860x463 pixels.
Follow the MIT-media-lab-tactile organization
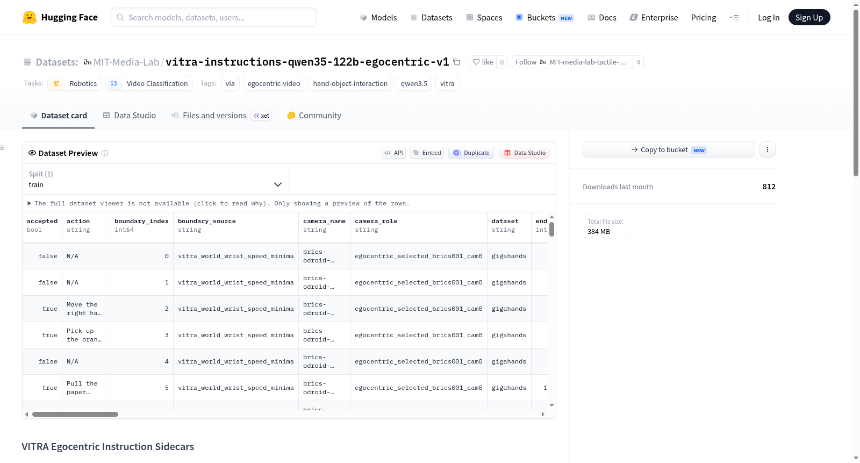[x=572, y=62]
